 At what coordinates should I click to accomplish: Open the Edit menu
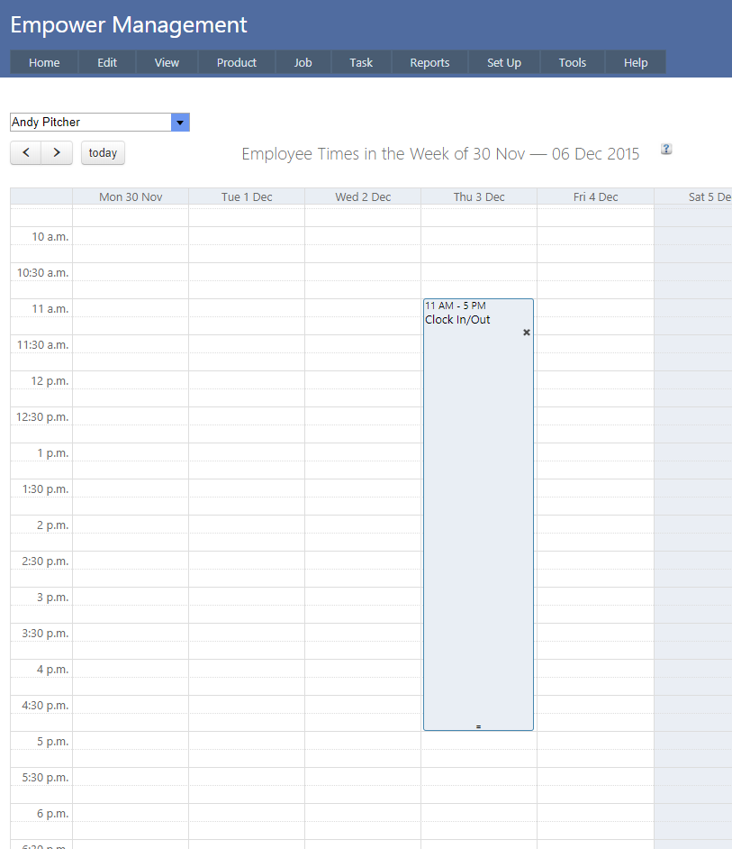coord(107,62)
